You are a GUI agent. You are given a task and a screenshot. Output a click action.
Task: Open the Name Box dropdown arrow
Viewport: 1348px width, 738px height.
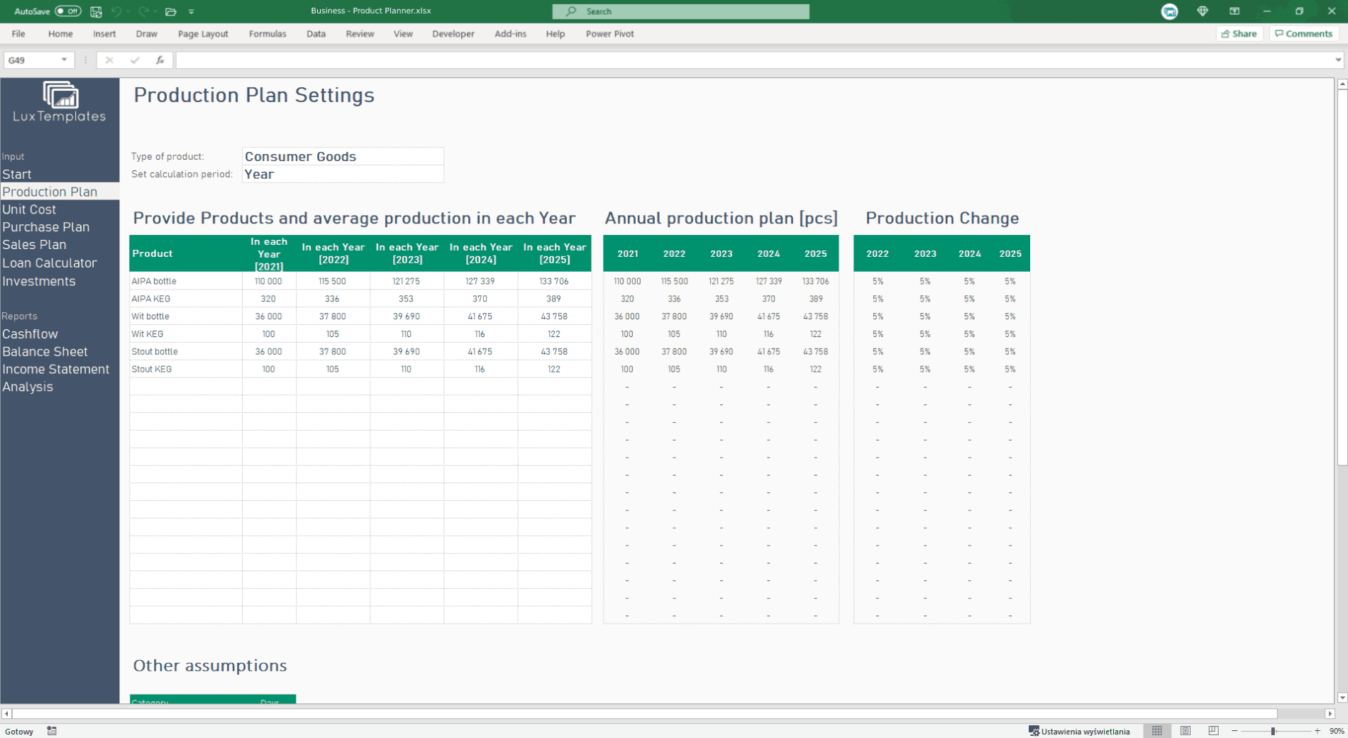click(64, 60)
